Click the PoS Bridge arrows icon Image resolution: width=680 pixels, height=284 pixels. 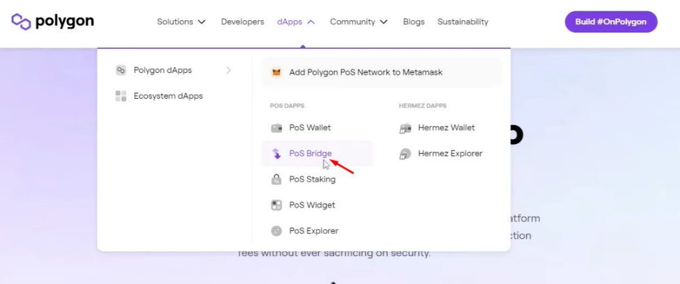pos(277,154)
